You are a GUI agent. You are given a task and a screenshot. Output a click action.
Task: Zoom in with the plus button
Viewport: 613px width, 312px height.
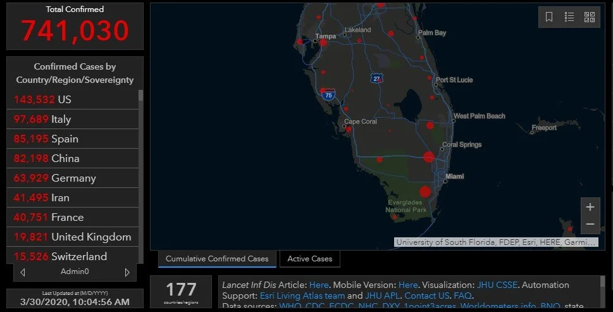pyautogui.click(x=590, y=207)
